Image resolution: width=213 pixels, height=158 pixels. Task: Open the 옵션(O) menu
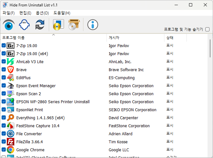point(42,13)
